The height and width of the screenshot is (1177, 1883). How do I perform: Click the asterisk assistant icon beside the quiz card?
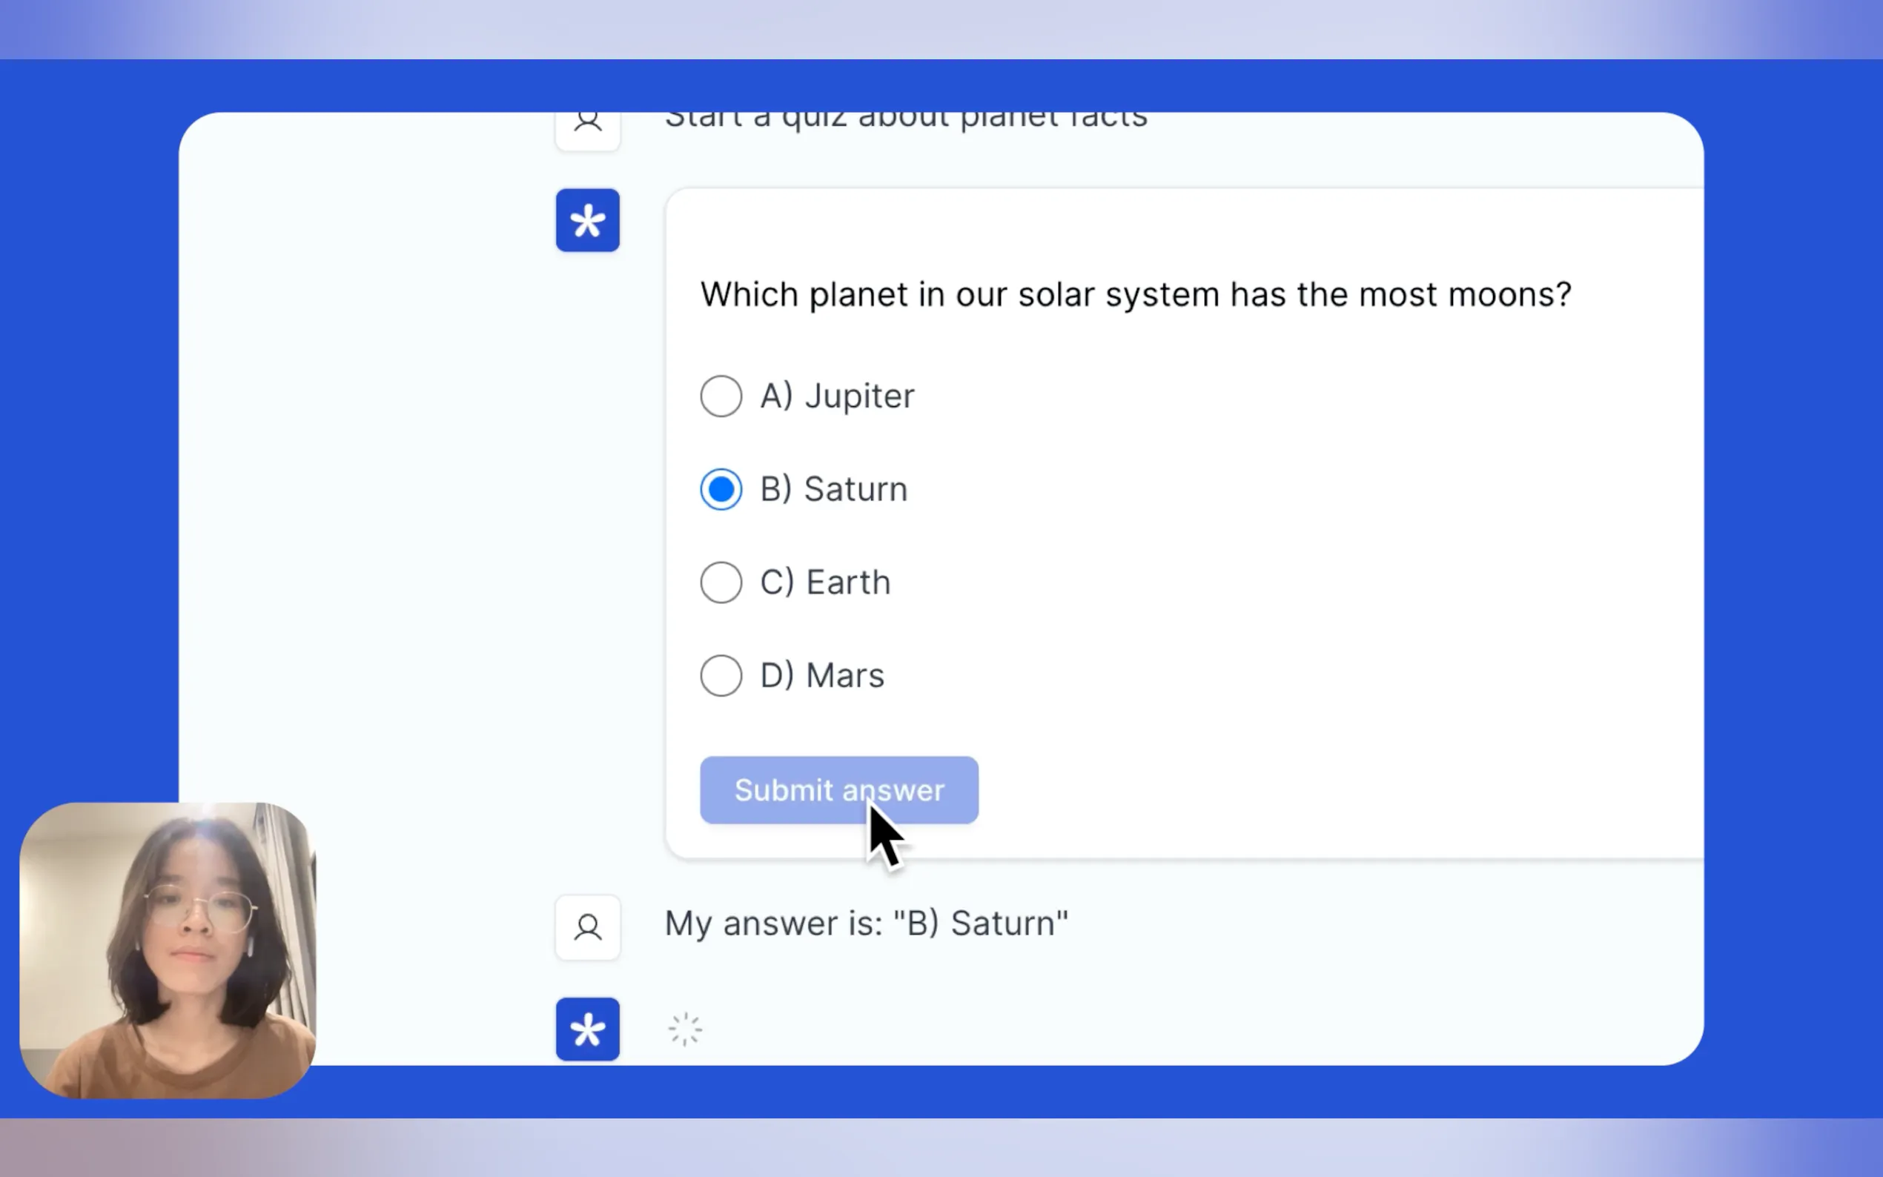click(588, 220)
